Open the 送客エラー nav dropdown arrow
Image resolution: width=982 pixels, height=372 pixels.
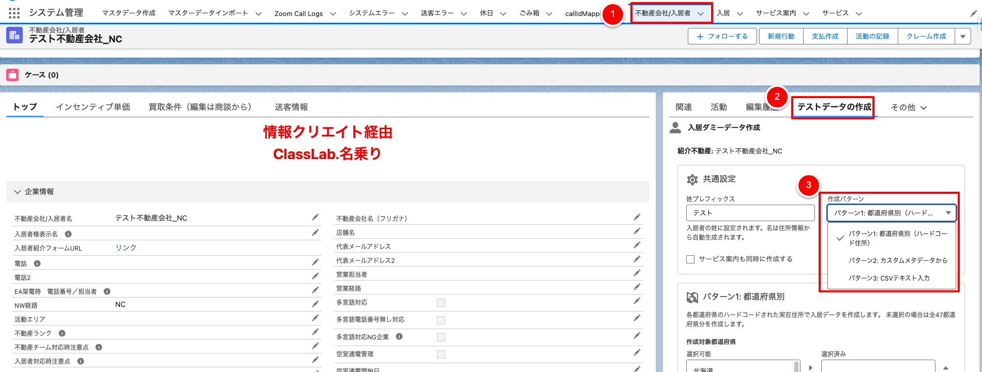[x=464, y=13]
